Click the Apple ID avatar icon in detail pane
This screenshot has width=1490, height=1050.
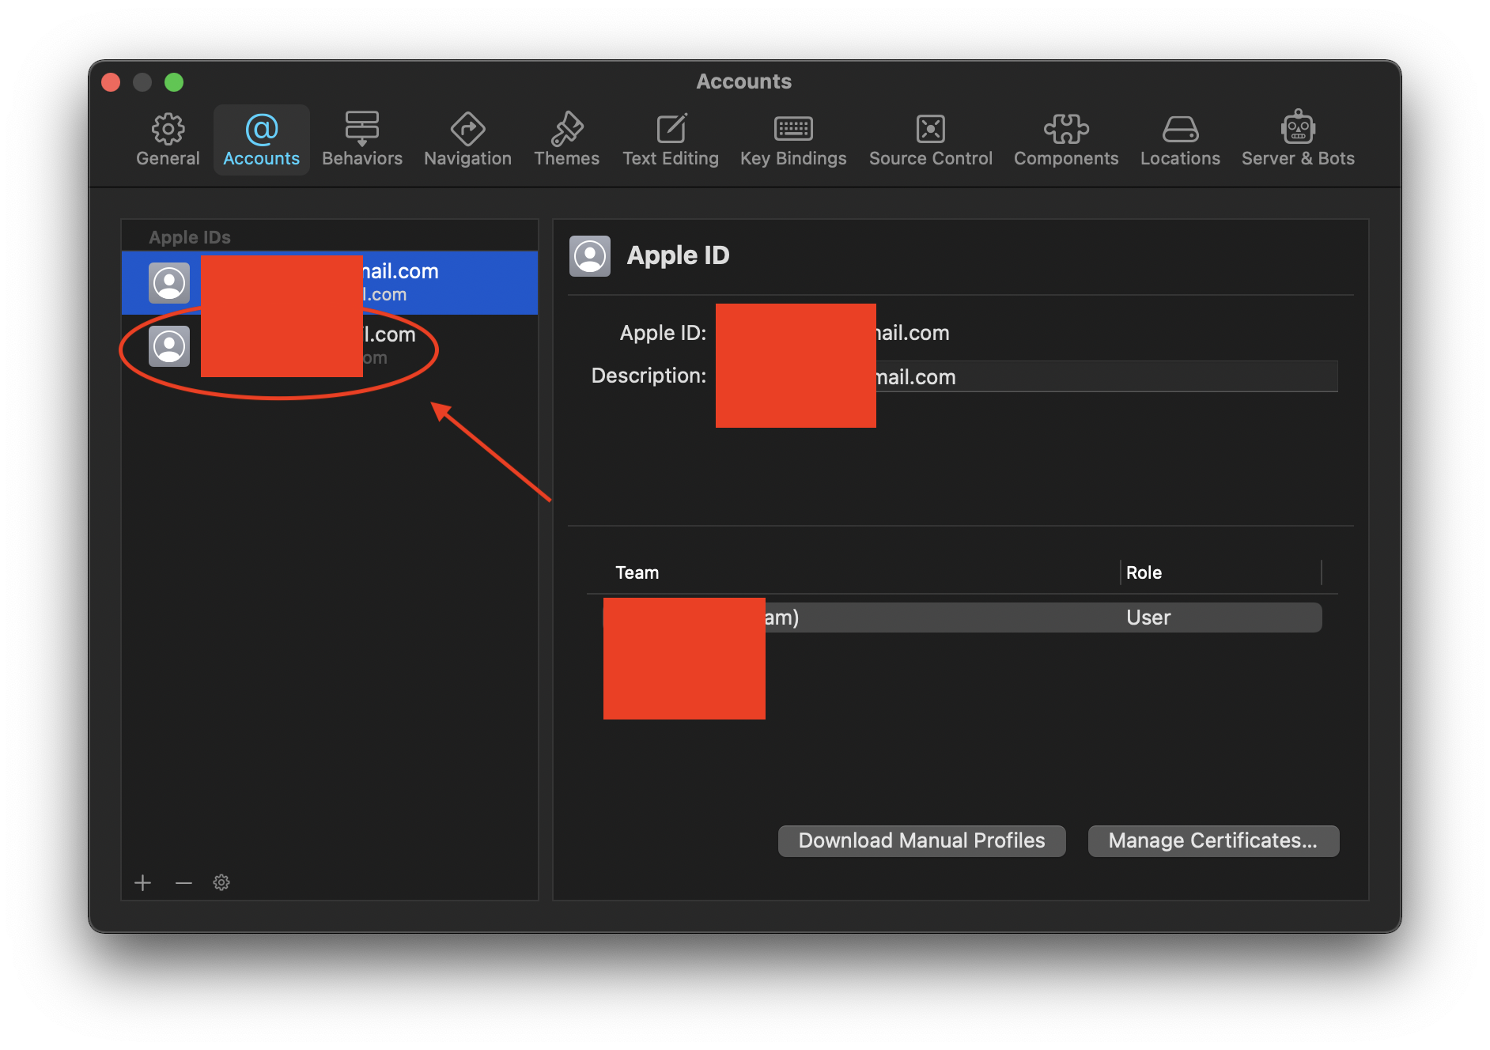pyautogui.click(x=590, y=256)
